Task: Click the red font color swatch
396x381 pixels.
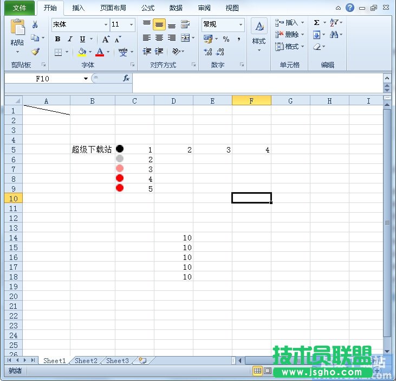Action: click(x=99, y=52)
